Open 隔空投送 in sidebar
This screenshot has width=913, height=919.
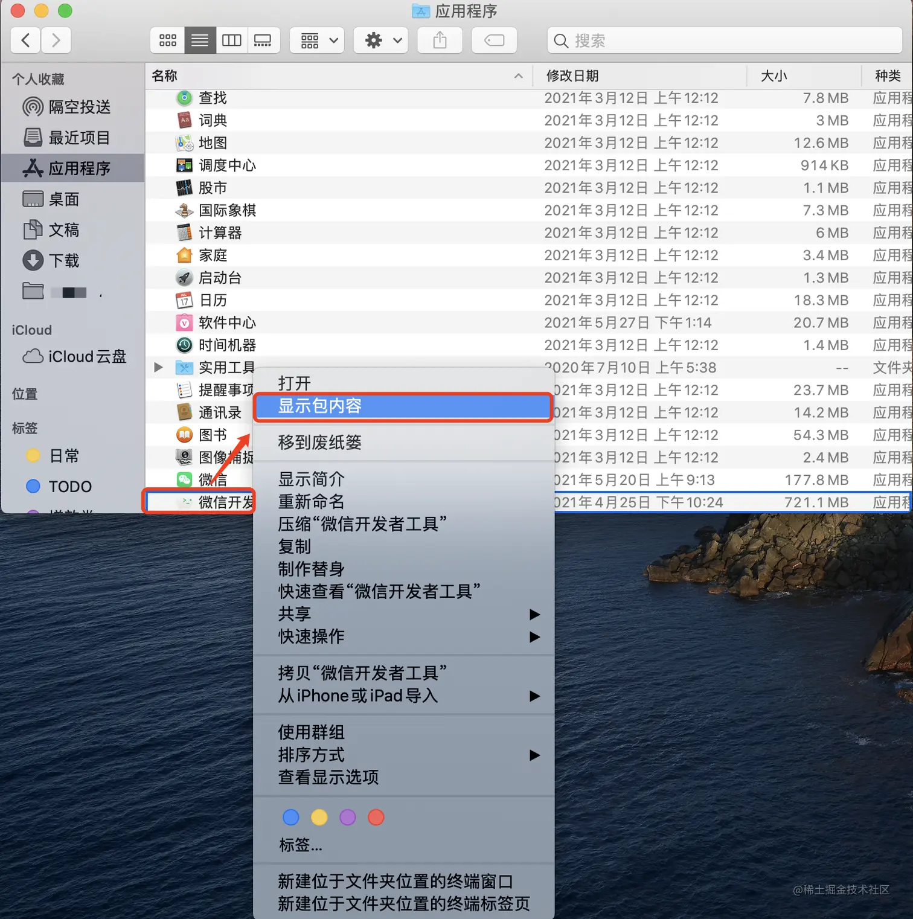click(x=72, y=107)
